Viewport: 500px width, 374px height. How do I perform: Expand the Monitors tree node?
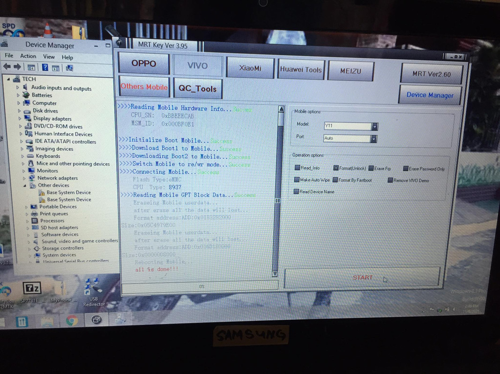pos(23,171)
